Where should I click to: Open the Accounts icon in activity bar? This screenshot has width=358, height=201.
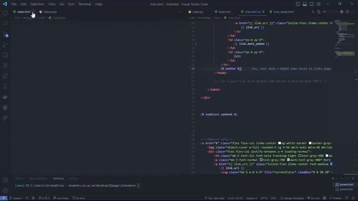[x=5, y=180]
